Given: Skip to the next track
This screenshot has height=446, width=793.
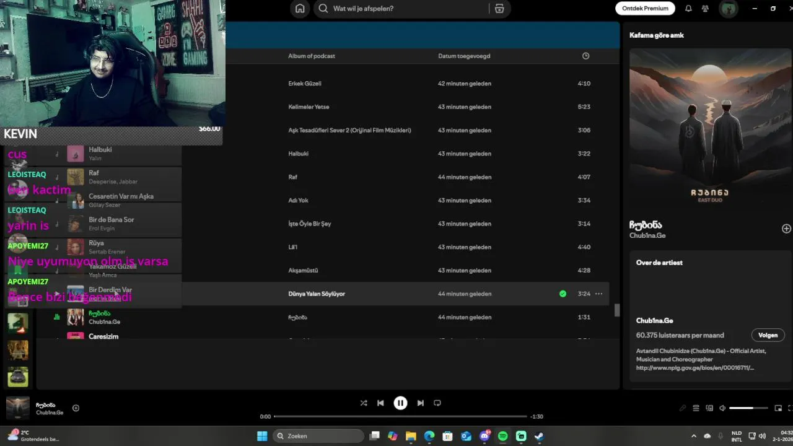Looking at the screenshot, I should tap(420, 403).
